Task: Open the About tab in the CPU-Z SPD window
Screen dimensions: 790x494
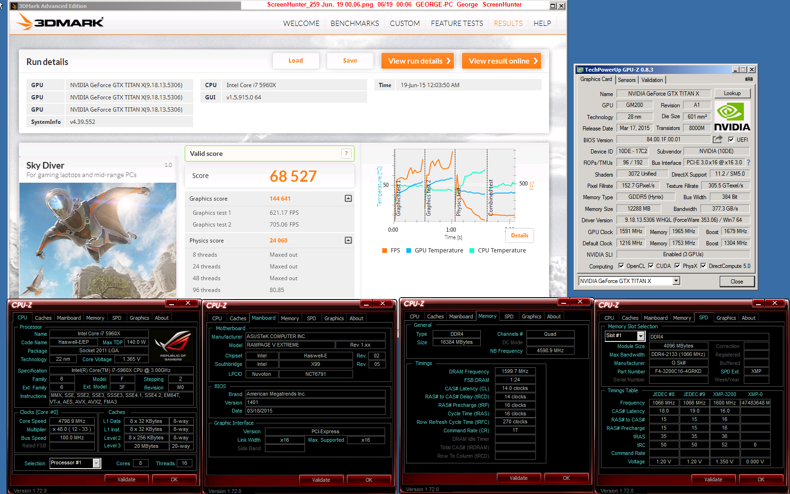Action: [x=748, y=318]
